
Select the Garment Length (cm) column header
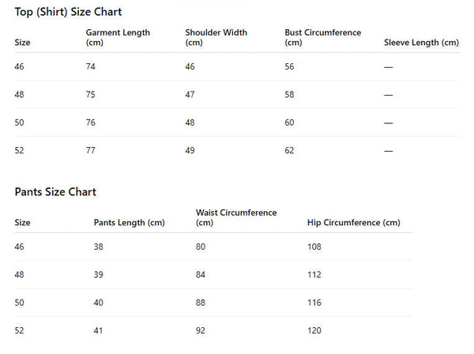click(x=118, y=37)
